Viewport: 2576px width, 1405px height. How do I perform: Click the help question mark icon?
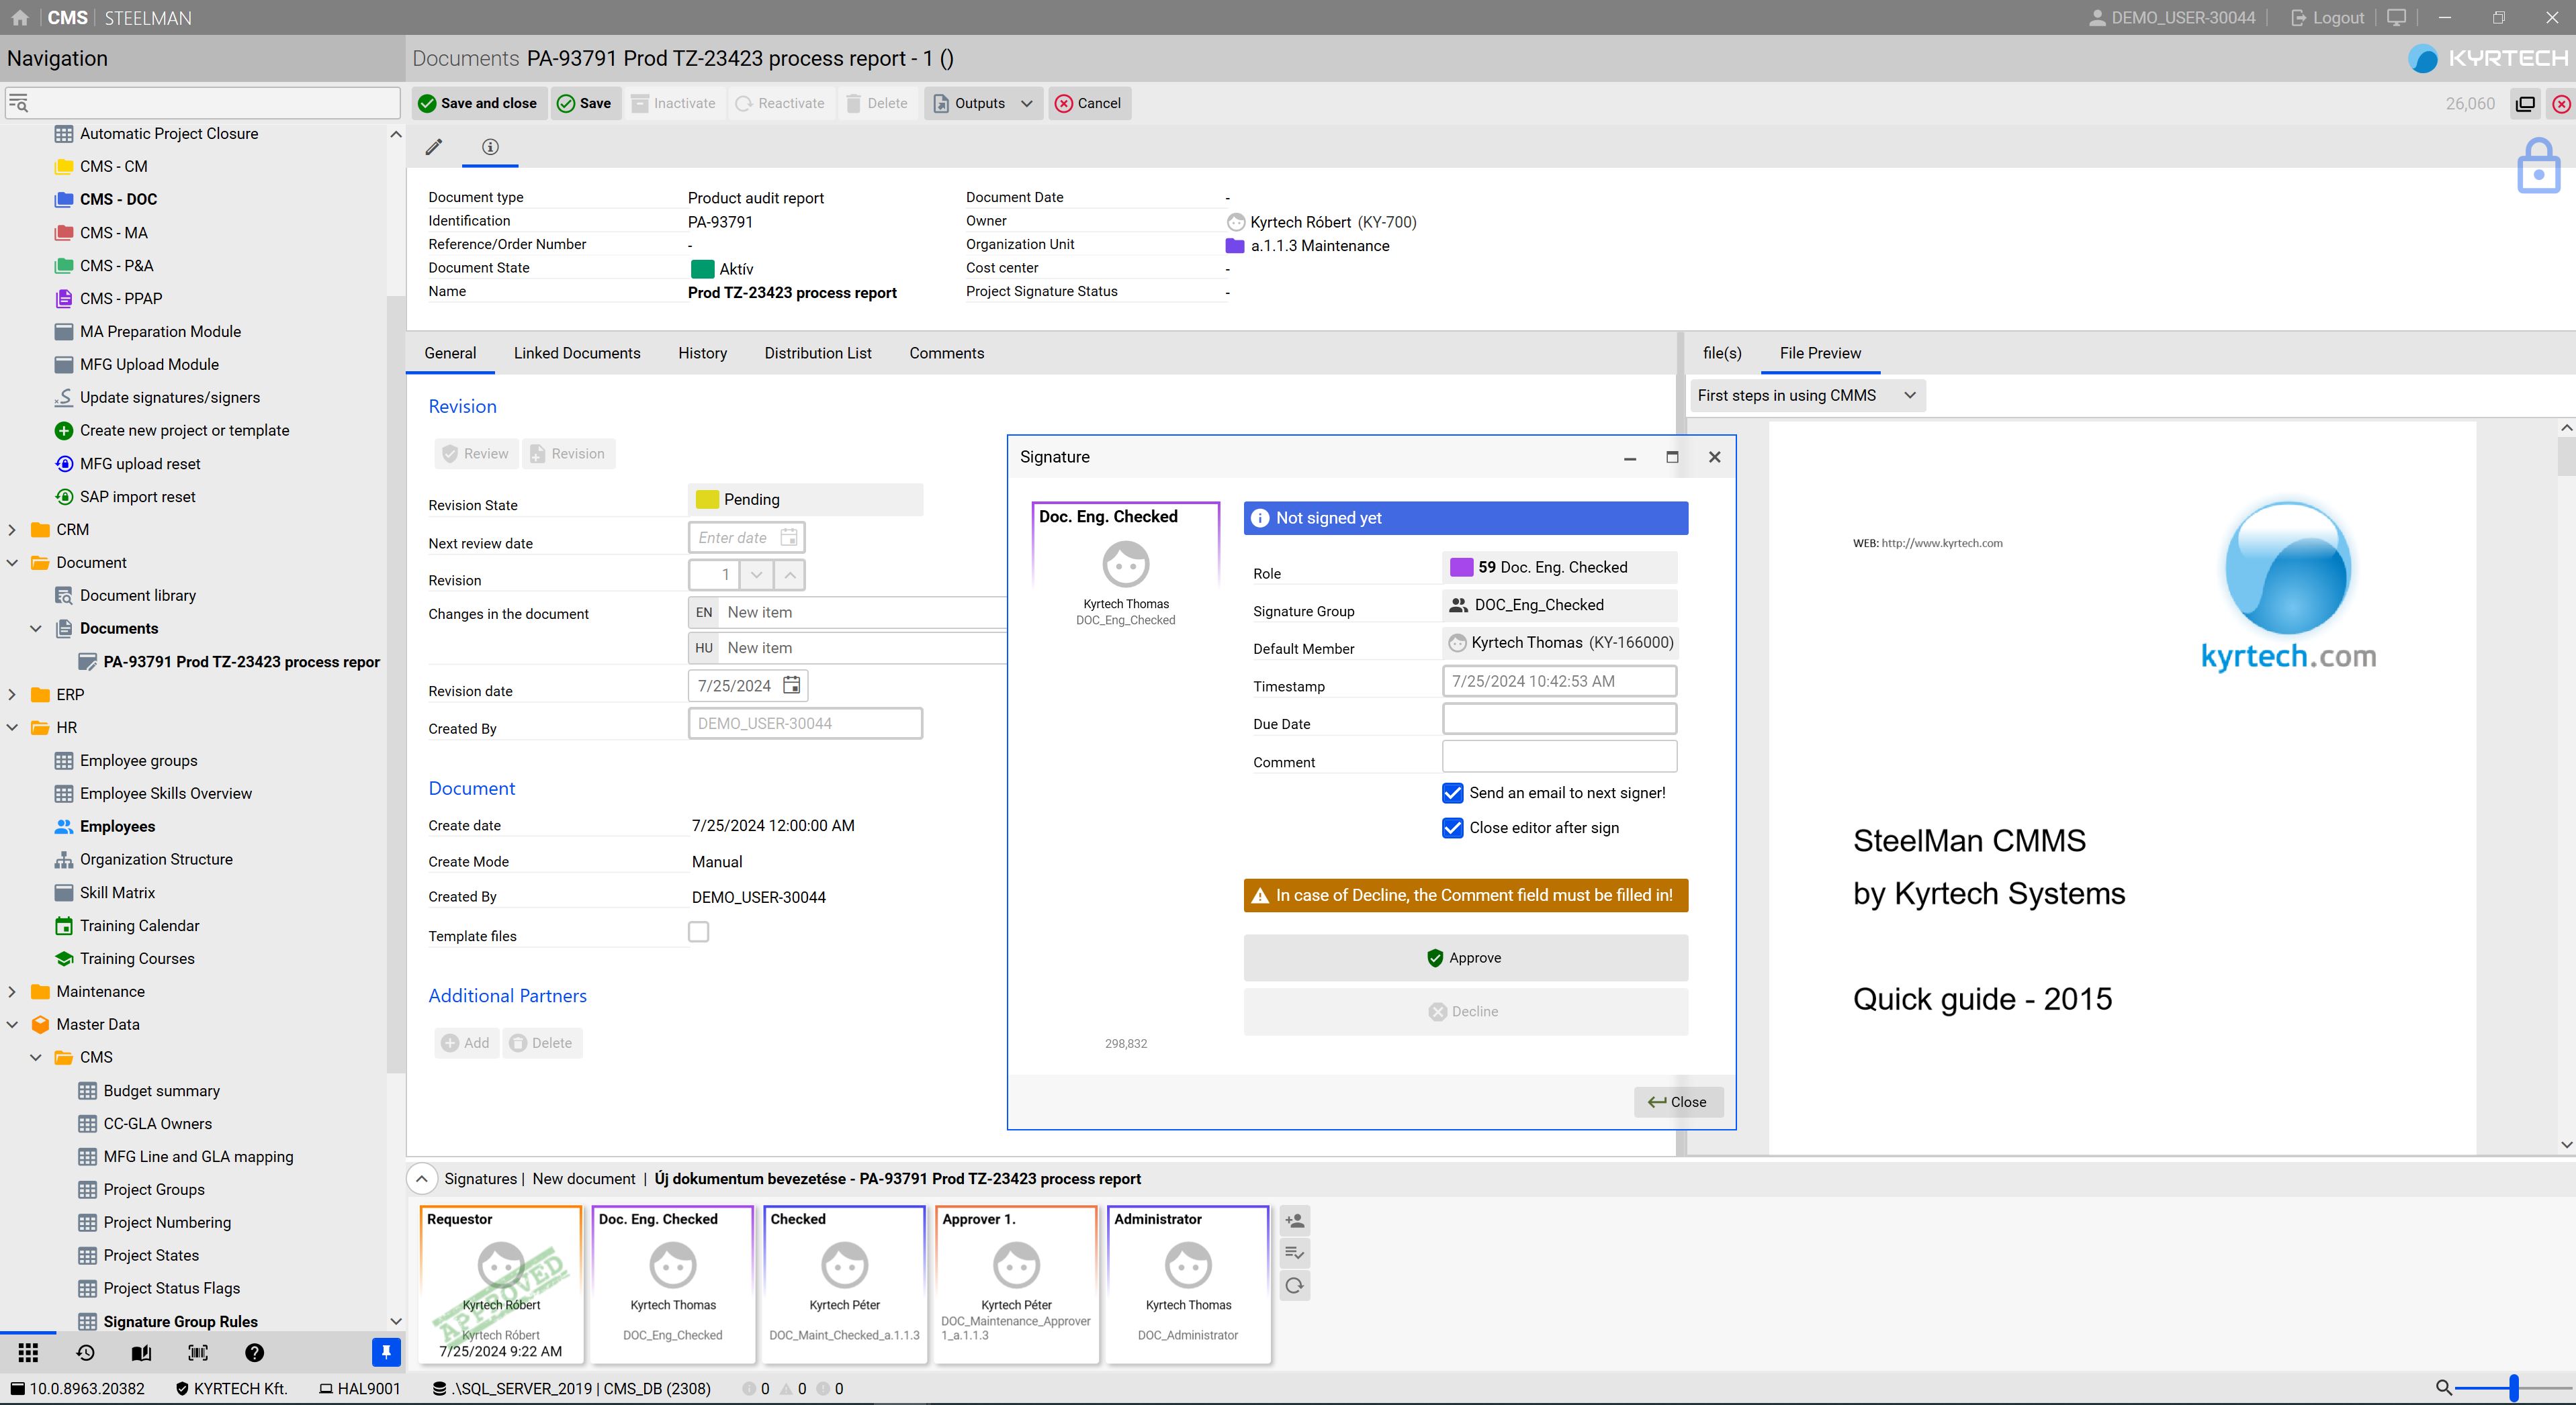254,1352
